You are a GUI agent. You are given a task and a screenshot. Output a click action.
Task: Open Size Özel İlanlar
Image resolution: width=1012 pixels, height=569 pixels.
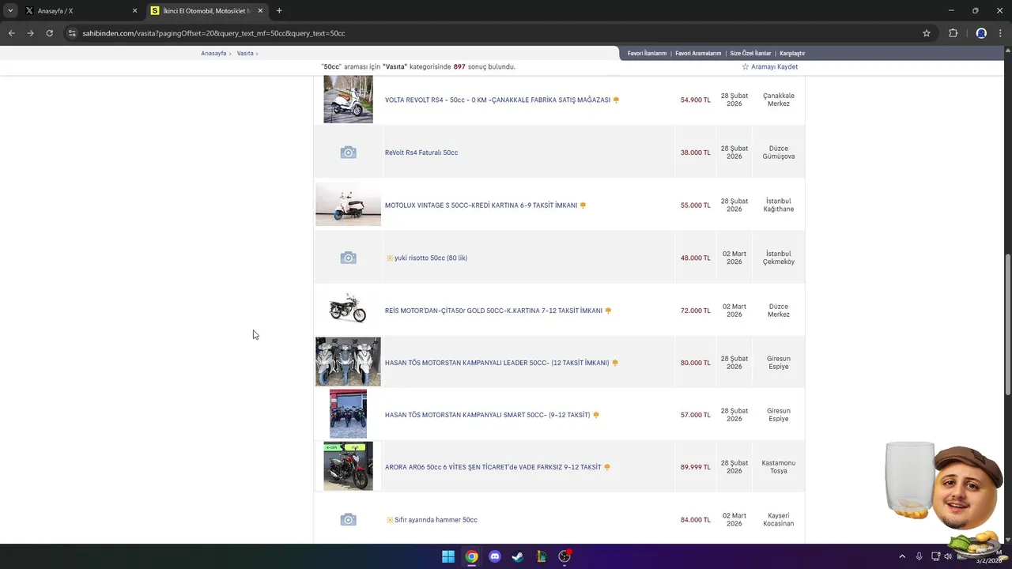tap(750, 53)
